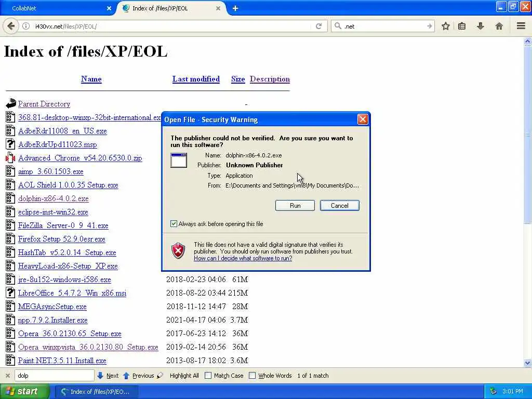Click file icon beside AdbeRdr11008_en_US.exe

[x=10, y=130]
